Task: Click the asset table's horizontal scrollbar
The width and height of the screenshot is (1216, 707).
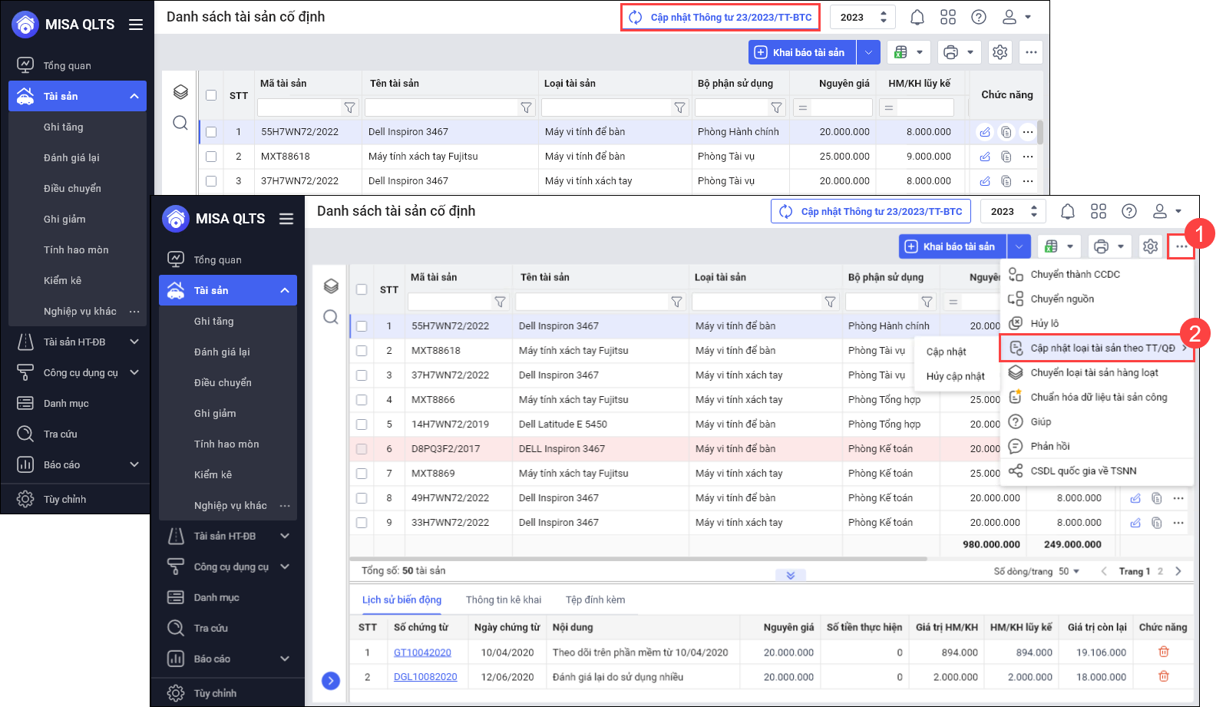Action: pos(637,559)
